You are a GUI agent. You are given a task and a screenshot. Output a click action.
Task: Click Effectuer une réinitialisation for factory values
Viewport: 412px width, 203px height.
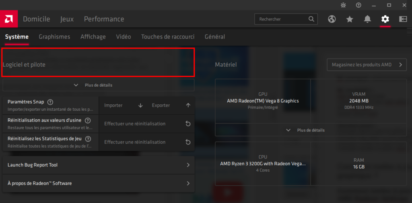146,124
